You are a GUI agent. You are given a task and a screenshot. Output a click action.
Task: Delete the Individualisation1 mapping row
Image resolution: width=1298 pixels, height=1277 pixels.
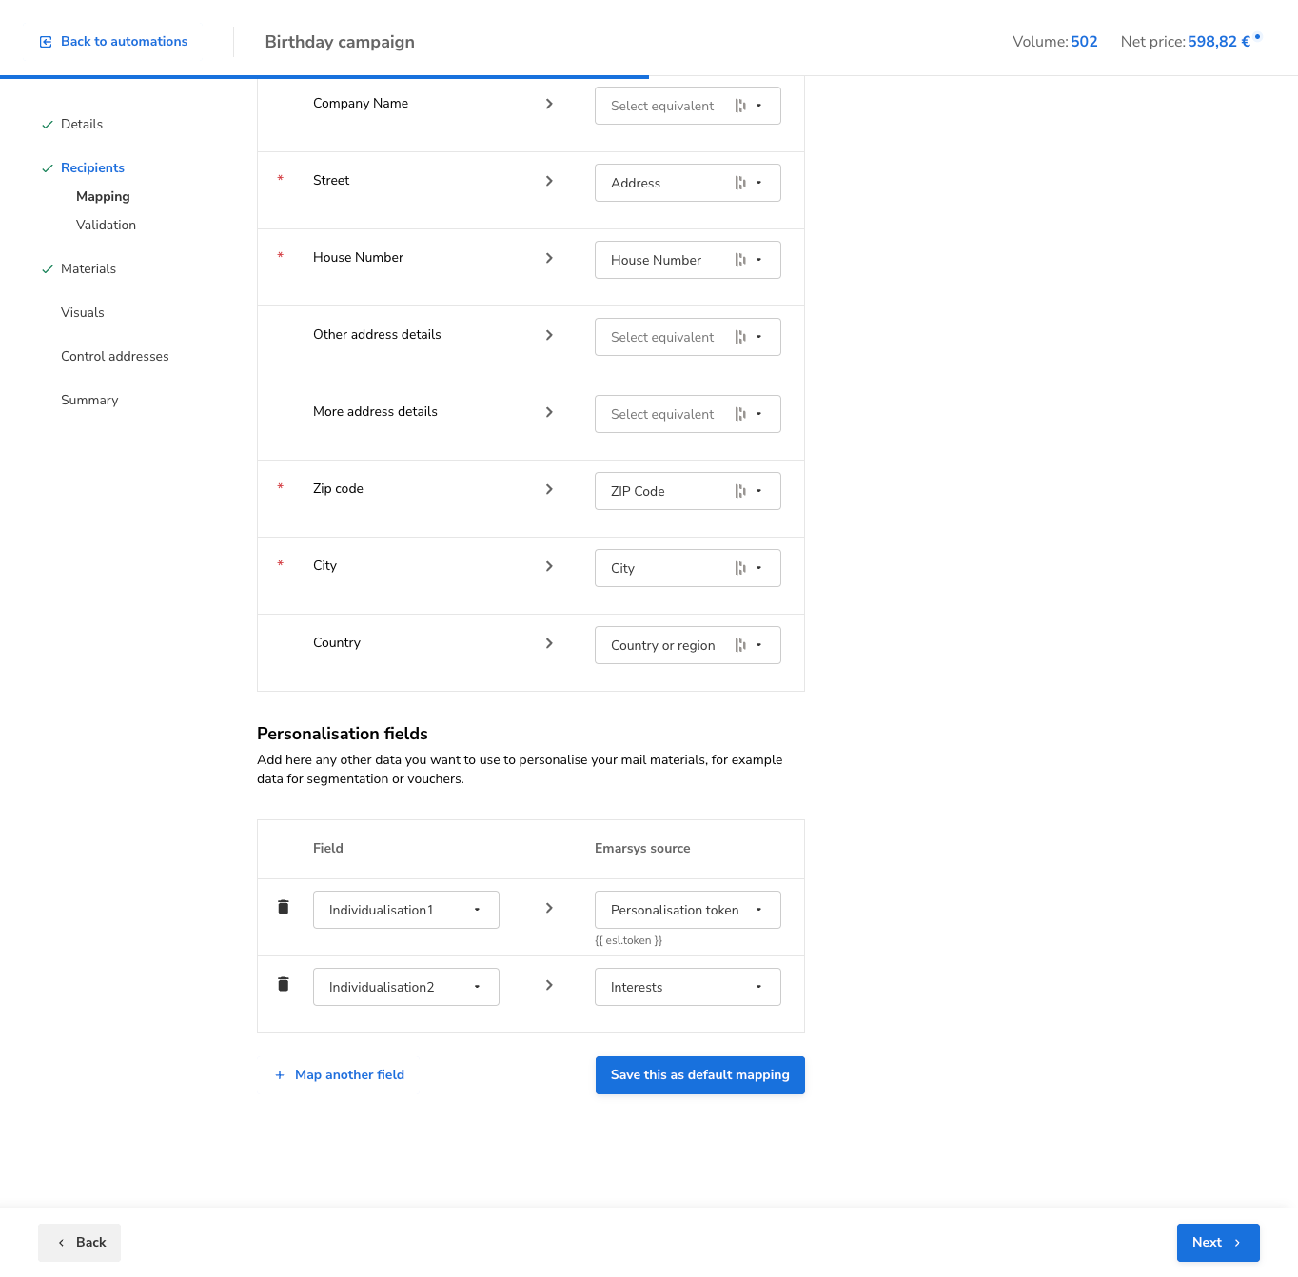coord(283,907)
